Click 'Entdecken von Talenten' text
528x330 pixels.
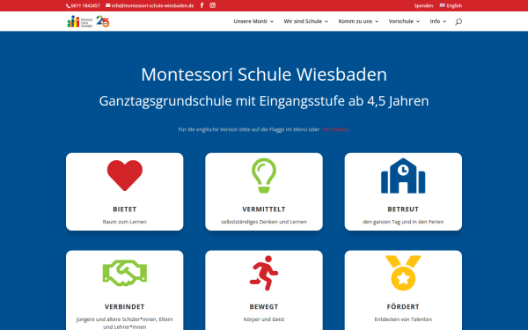403,319
